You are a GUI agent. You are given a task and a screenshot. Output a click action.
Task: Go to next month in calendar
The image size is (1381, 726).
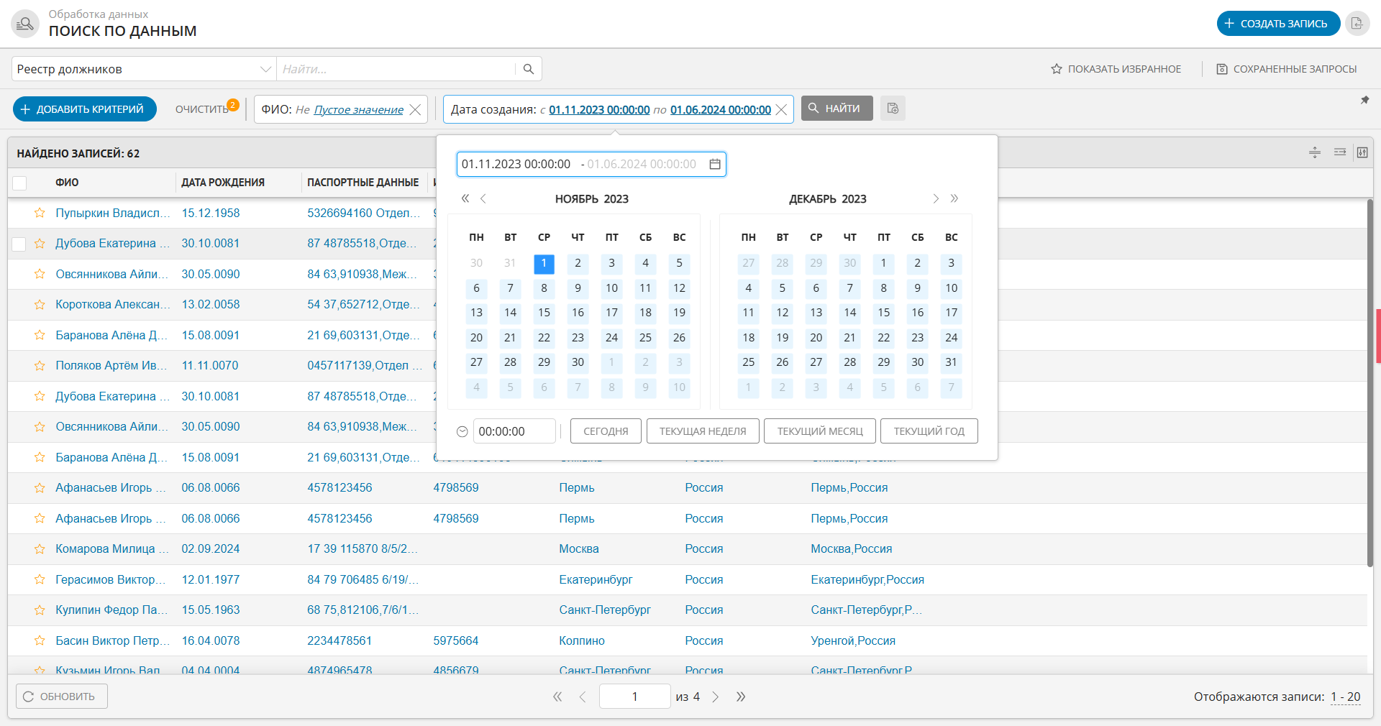coord(936,199)
